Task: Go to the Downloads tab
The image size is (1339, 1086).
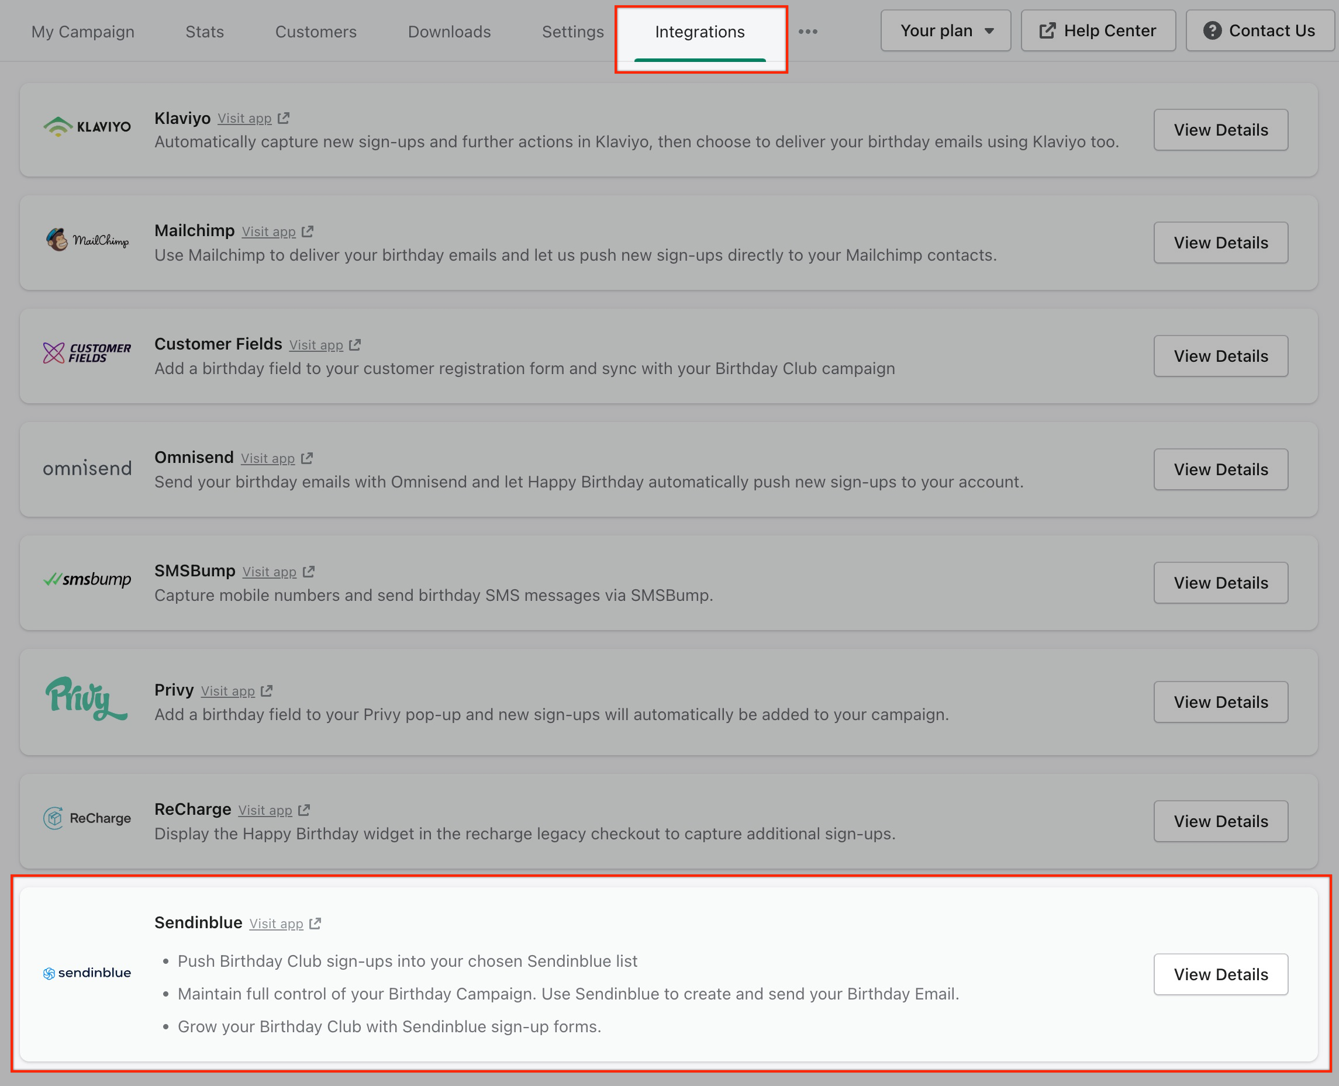Action: tap(449, 32)
